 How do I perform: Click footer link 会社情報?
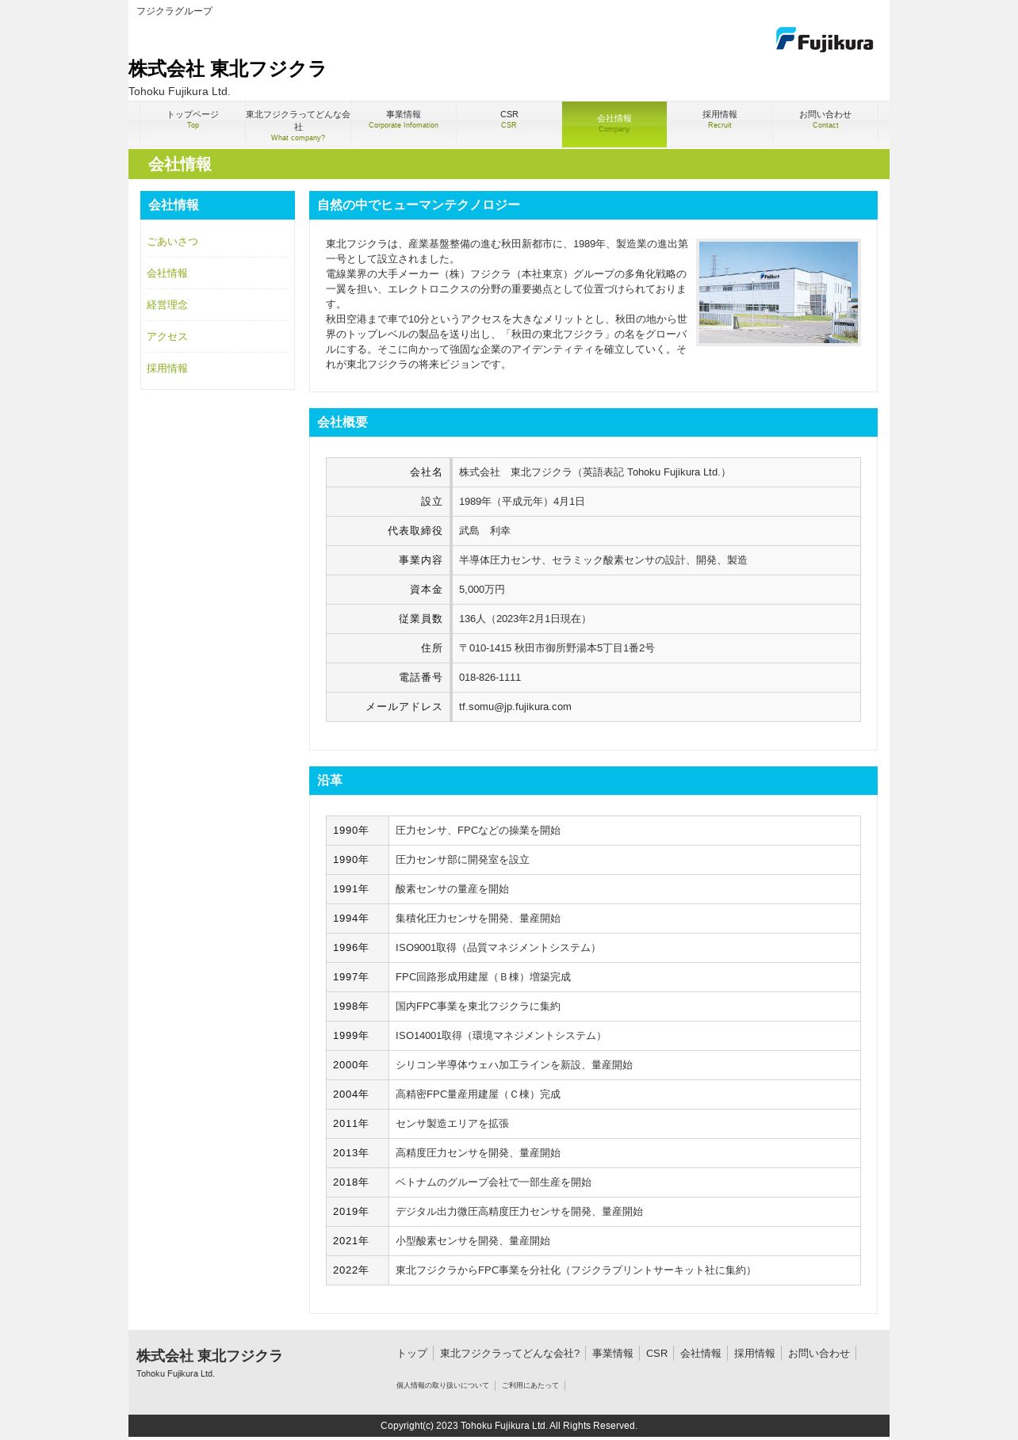point(701,1354)
